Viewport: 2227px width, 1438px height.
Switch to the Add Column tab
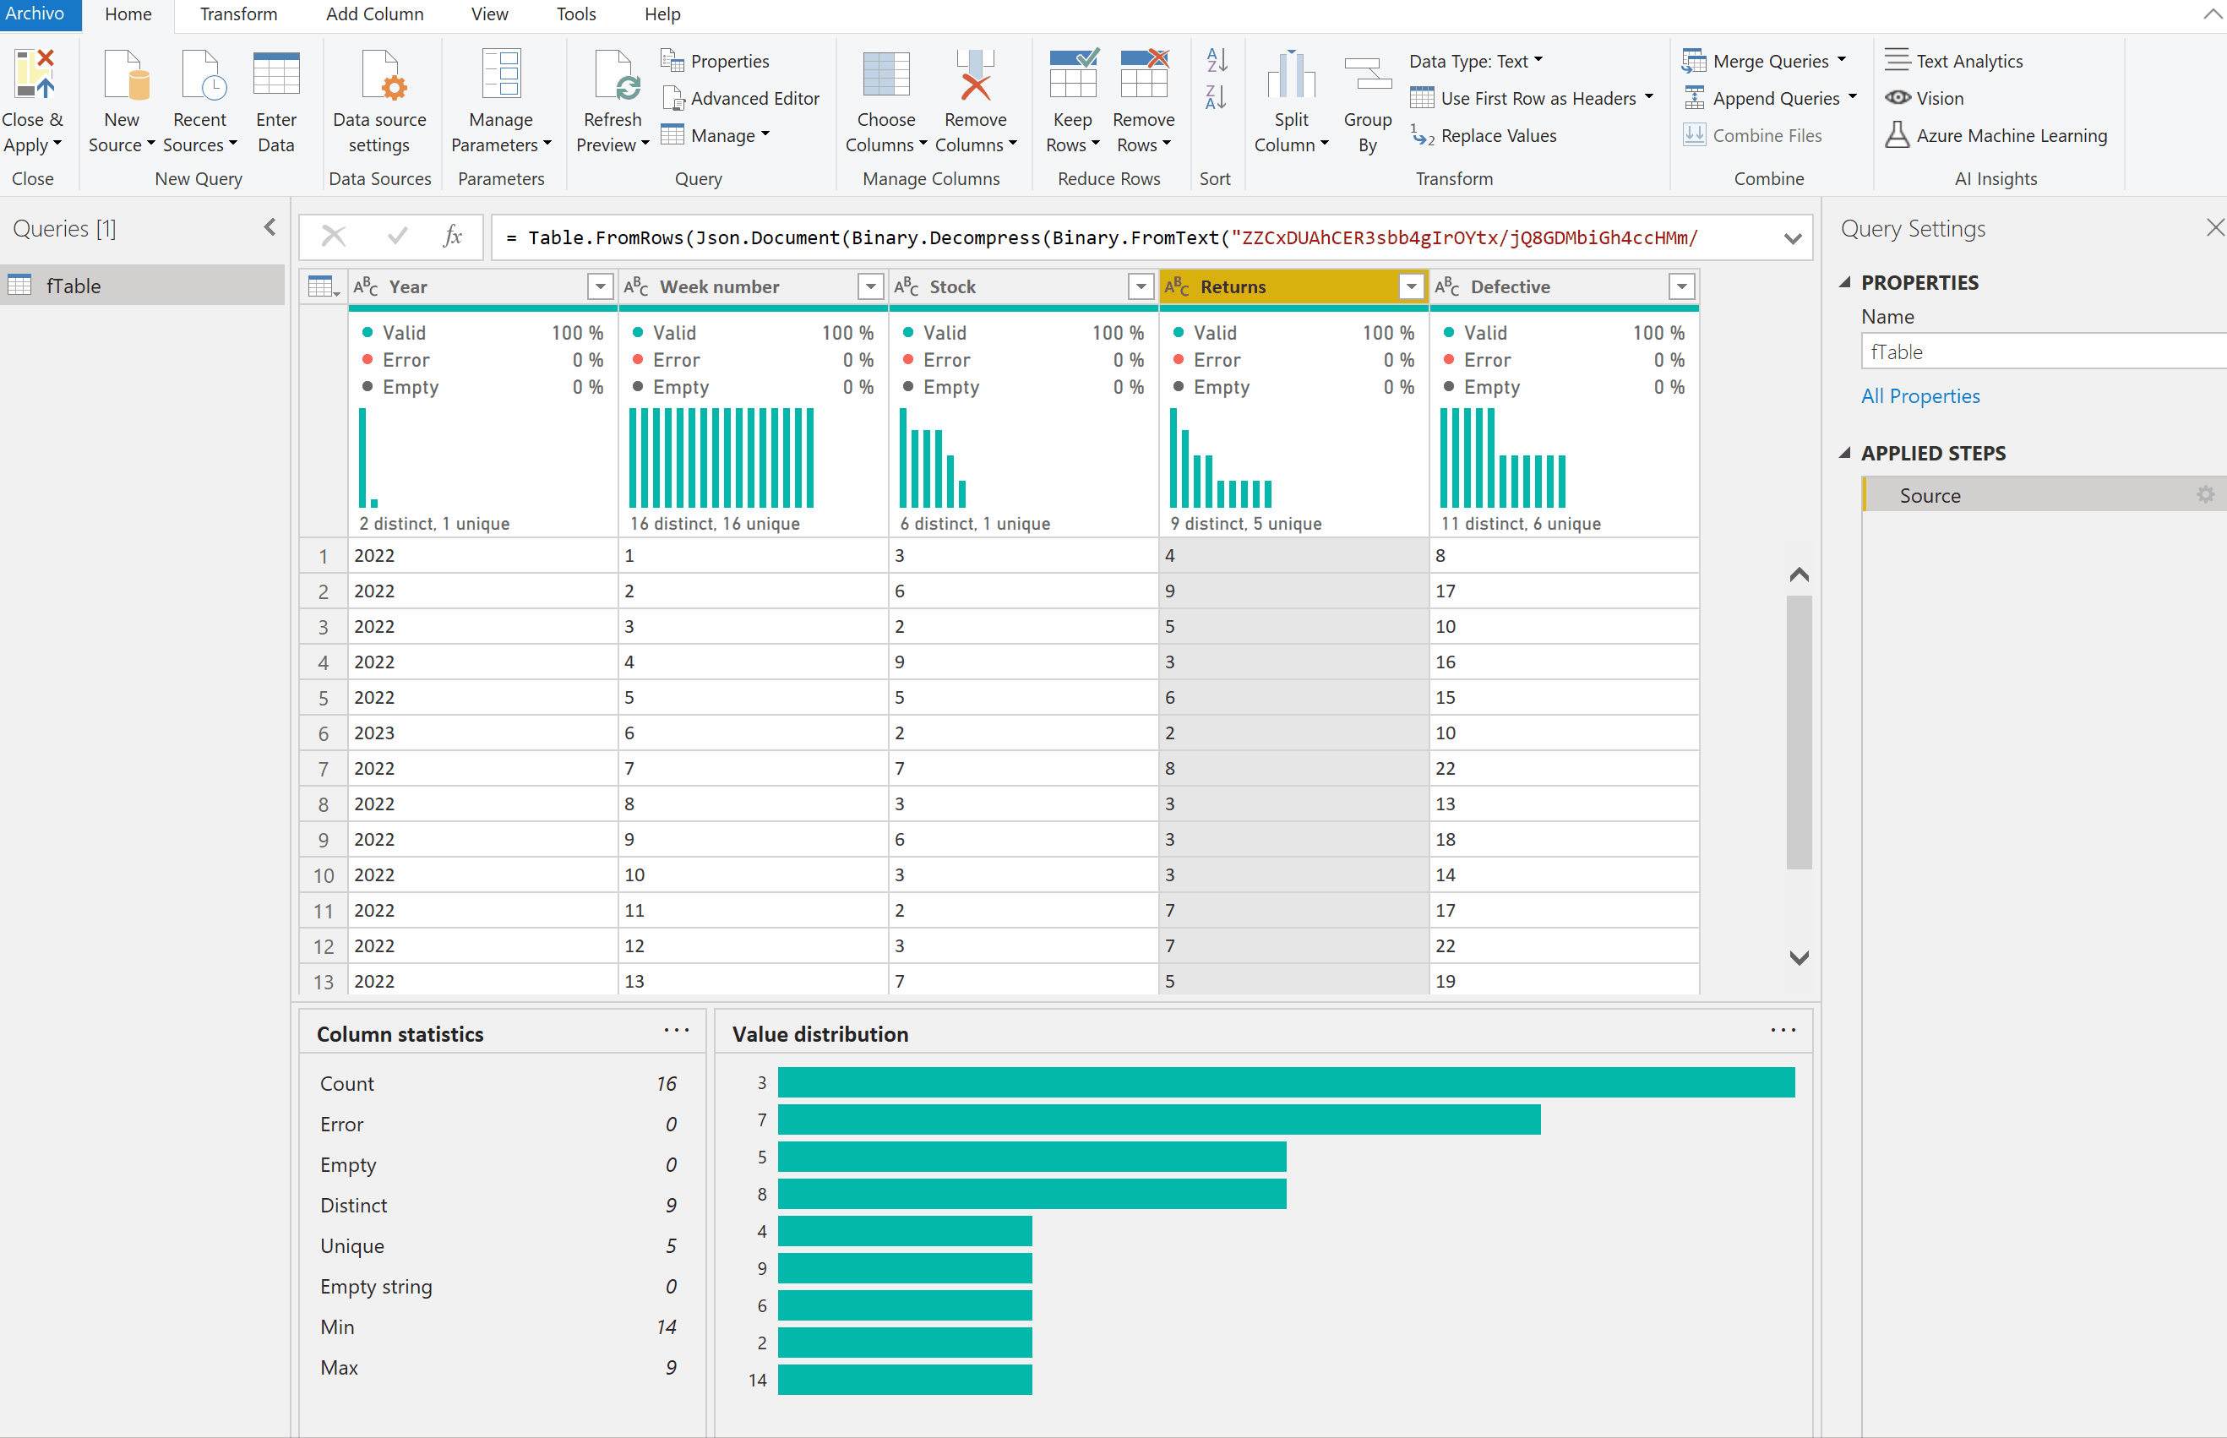tap(374, 14)
